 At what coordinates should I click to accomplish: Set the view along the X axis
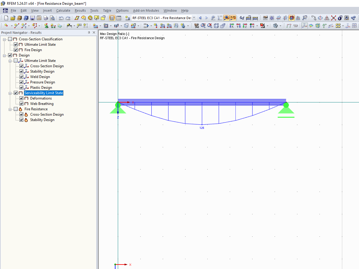point(232,26)
